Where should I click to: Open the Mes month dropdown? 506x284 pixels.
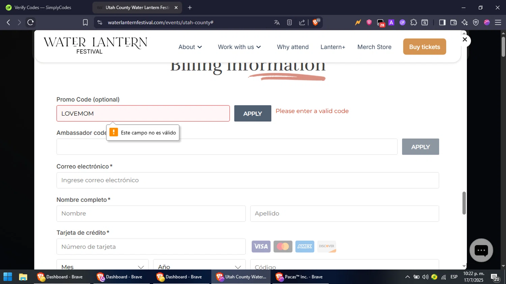[103, 265]
